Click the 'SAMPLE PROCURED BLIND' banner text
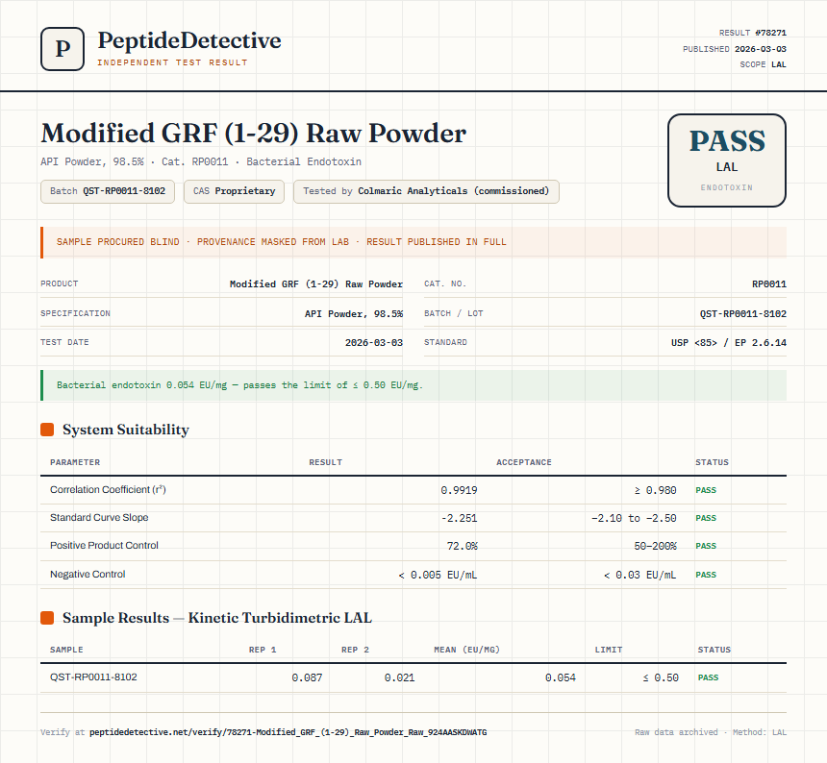827x763 pixels. [281, 242]
